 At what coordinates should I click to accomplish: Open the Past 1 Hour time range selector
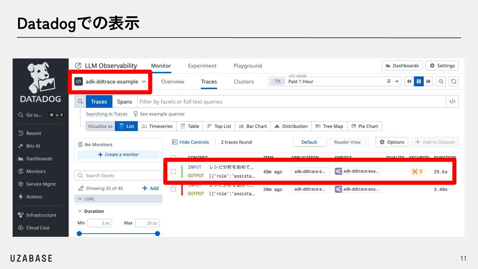335,81
